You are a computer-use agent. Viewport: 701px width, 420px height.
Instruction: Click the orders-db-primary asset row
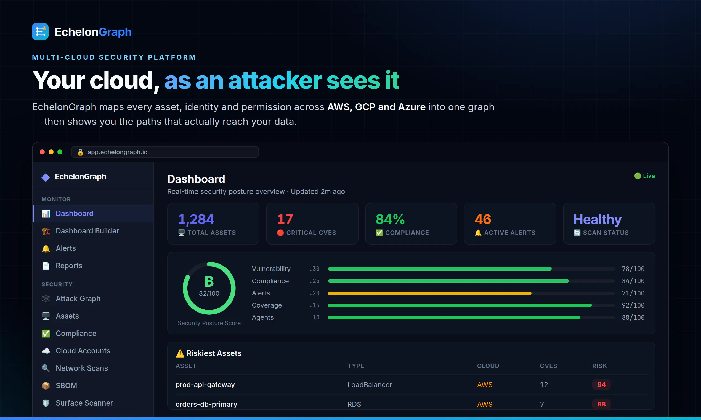pyautogui.click(x=411, y=402)
